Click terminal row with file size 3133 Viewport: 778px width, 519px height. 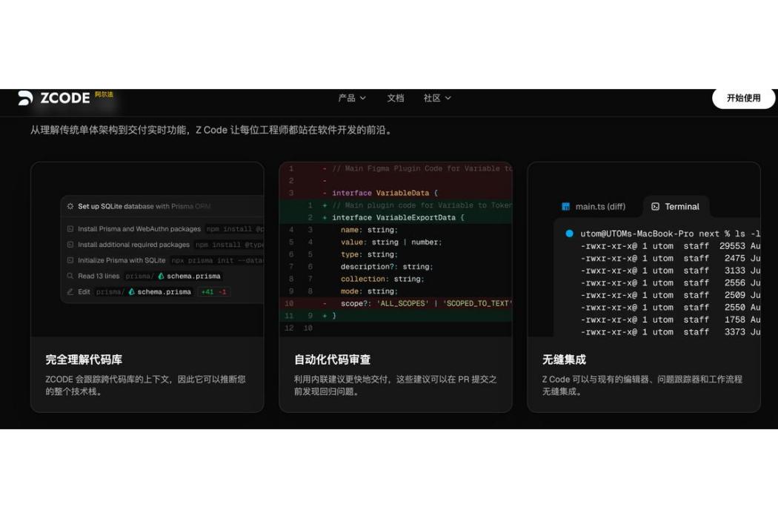click(670, 271)
